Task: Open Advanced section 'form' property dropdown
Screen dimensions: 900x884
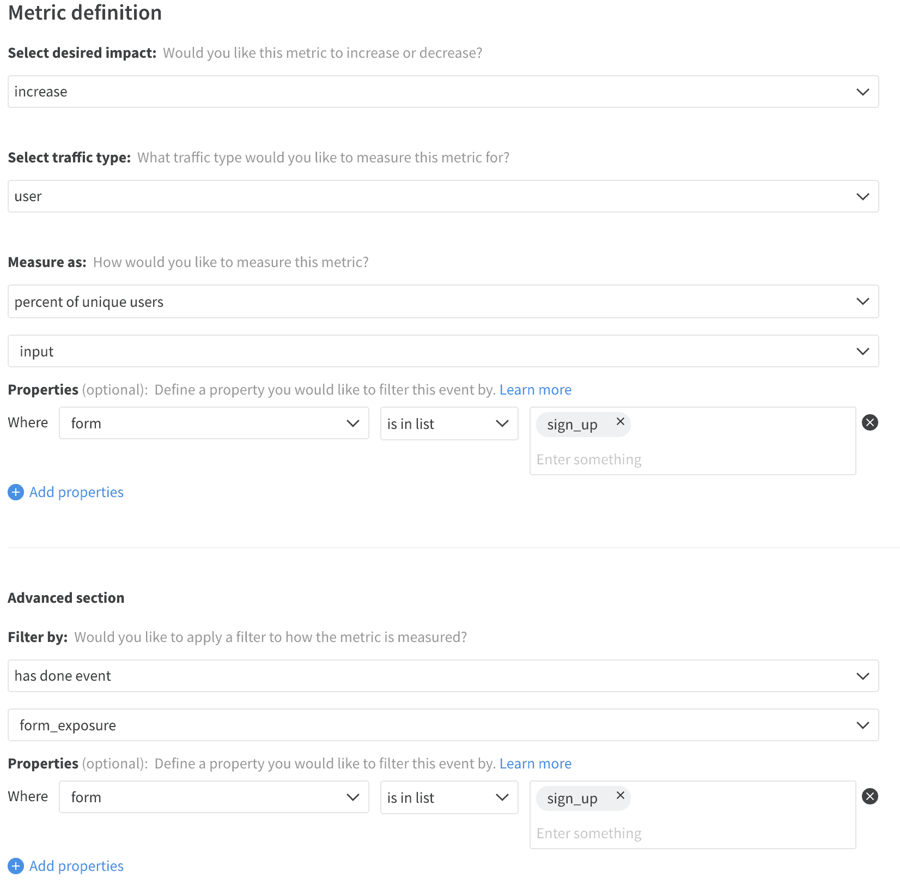Action: coord(214,797)
